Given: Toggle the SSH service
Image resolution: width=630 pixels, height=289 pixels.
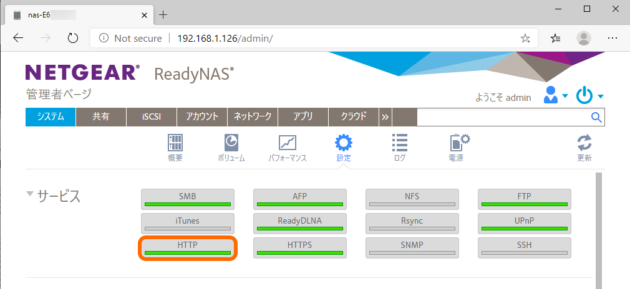Looking at the screenshot, I should tap(525, 248).
